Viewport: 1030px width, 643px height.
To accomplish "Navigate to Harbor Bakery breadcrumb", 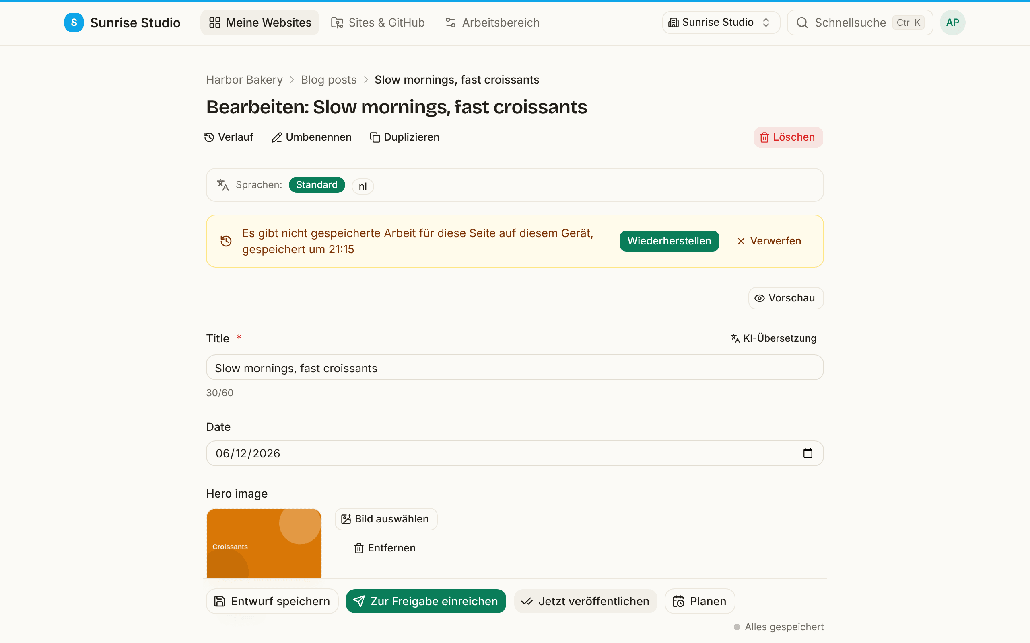I will click(244, 80).
